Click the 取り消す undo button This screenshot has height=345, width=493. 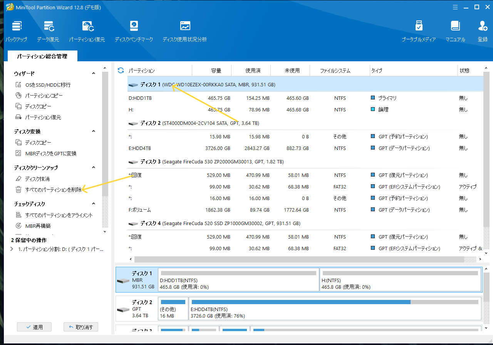[x=81, y=327]
